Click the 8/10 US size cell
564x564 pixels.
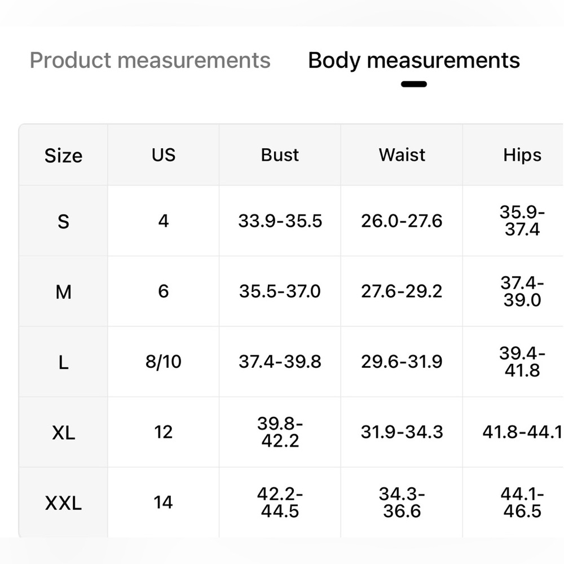[x=164, y=362]
